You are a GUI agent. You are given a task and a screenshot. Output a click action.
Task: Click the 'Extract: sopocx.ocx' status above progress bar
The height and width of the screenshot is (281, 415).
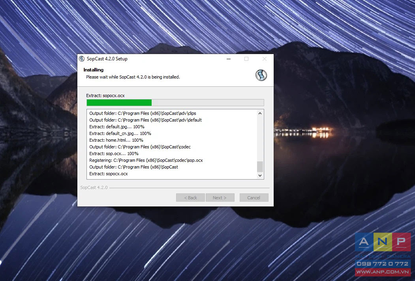105,96
